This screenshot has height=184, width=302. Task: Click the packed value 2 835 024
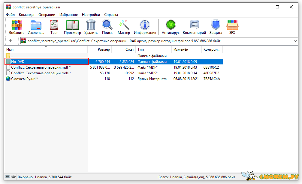tap(127, 62)
